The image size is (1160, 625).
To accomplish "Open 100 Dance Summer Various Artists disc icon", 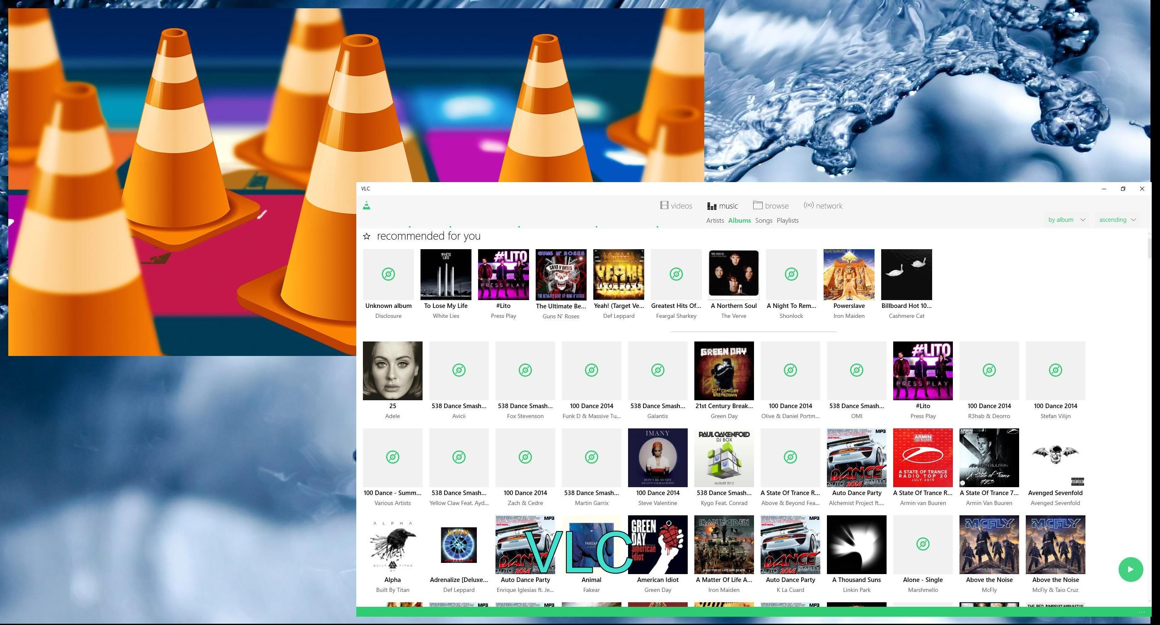I will (393, 458).
